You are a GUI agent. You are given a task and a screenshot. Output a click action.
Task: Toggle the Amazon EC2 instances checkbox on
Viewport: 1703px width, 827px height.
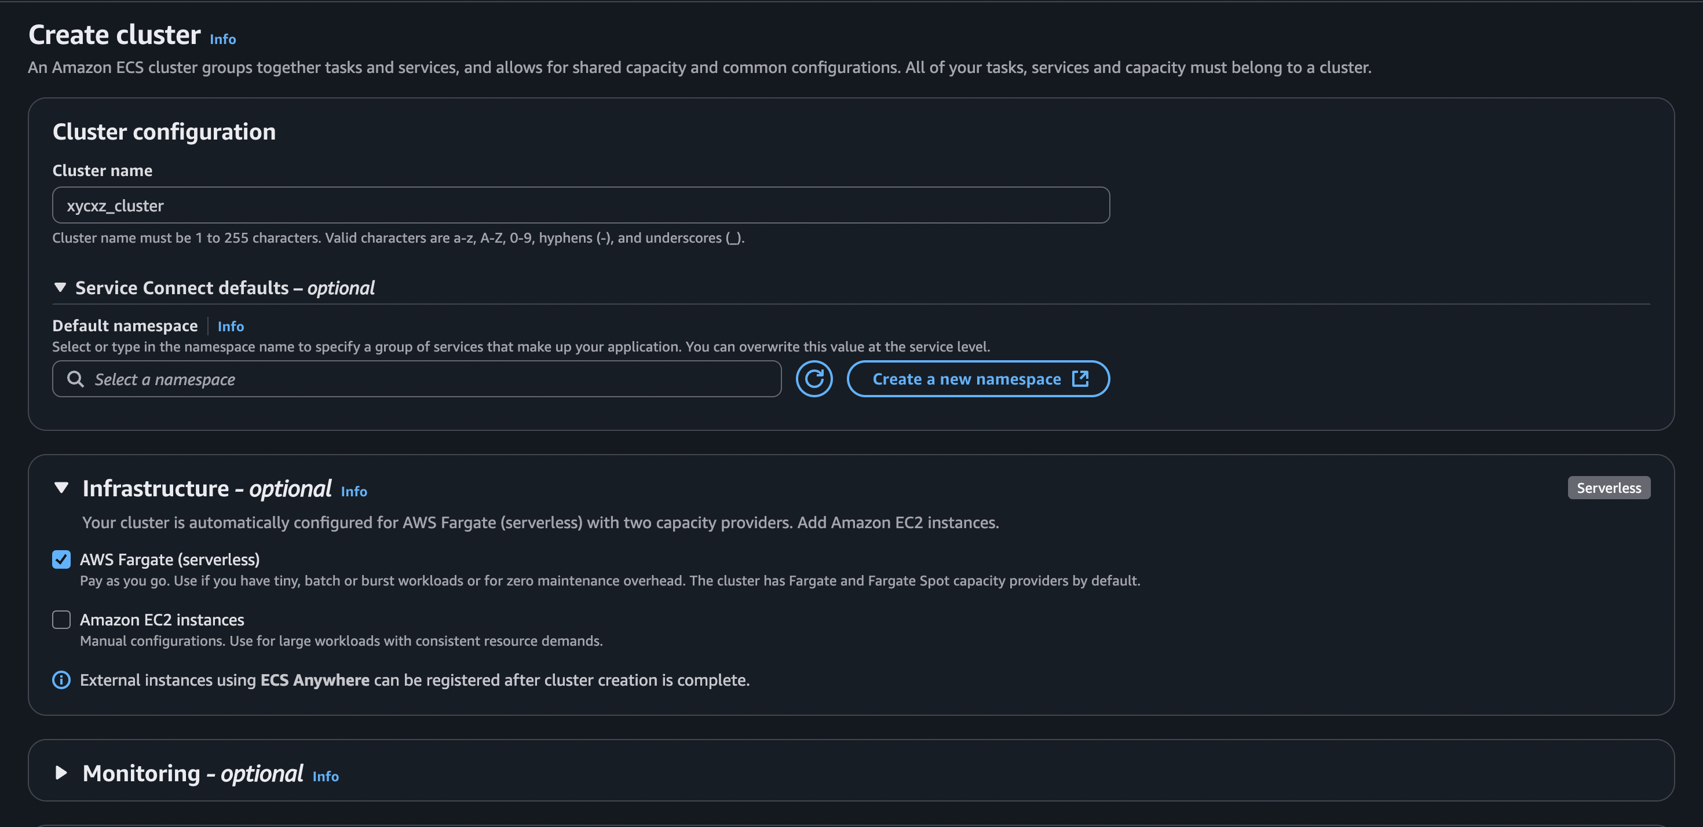(x=61, y=620)
